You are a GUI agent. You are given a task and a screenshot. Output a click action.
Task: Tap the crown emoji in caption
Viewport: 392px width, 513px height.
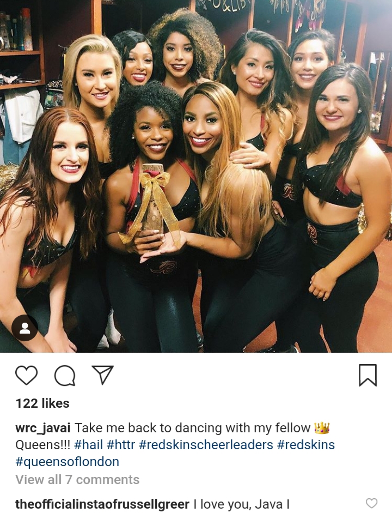coord(322,427)
